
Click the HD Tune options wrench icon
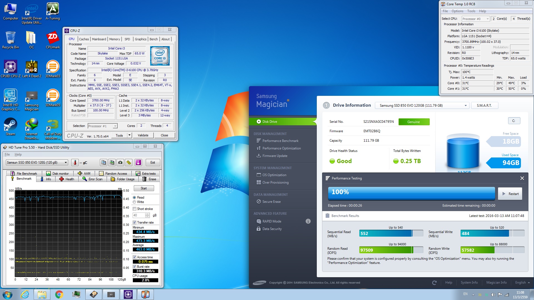pyautogui.click(x=129, y=162)
